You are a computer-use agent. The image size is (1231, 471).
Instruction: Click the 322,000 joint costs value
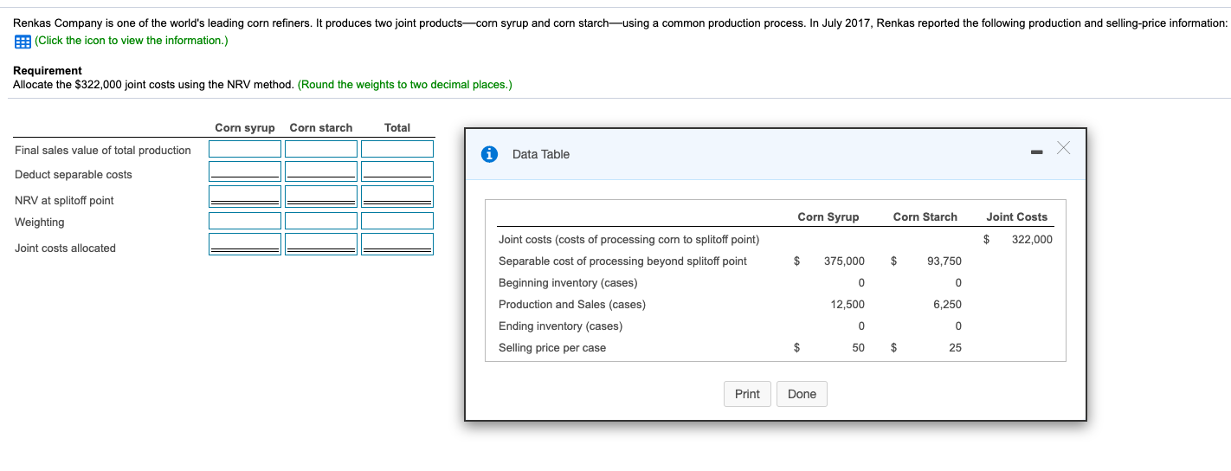click(1032, 239)
